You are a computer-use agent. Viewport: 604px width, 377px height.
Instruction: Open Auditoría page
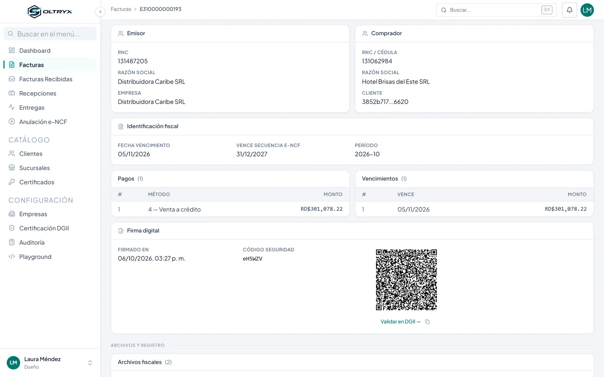50,242
